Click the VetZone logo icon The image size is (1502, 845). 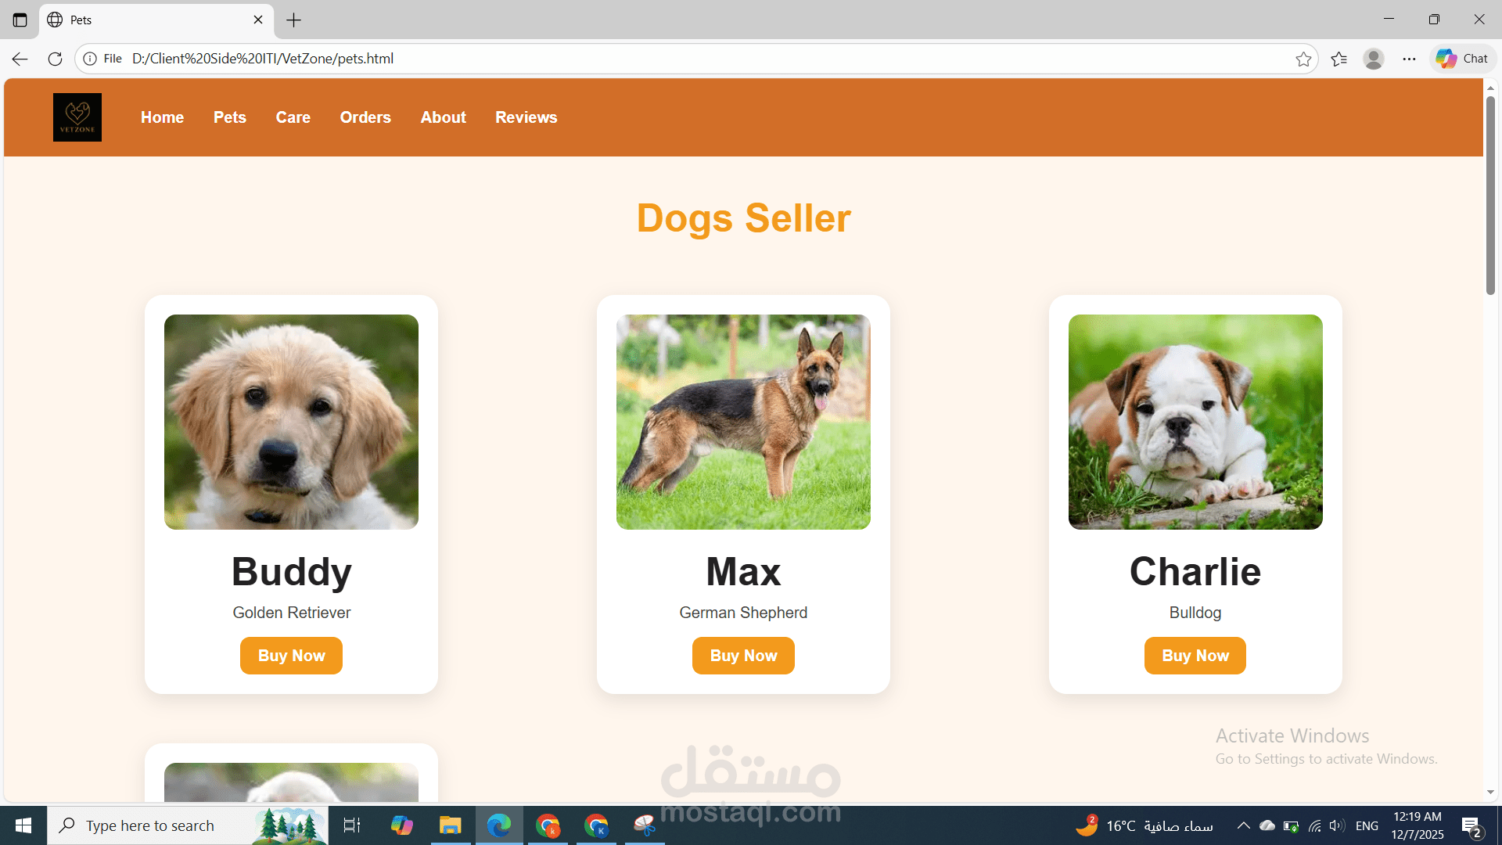coord(77,117)
